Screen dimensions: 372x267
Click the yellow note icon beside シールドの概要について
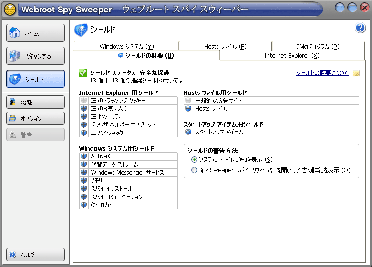[x=356, y=73]
